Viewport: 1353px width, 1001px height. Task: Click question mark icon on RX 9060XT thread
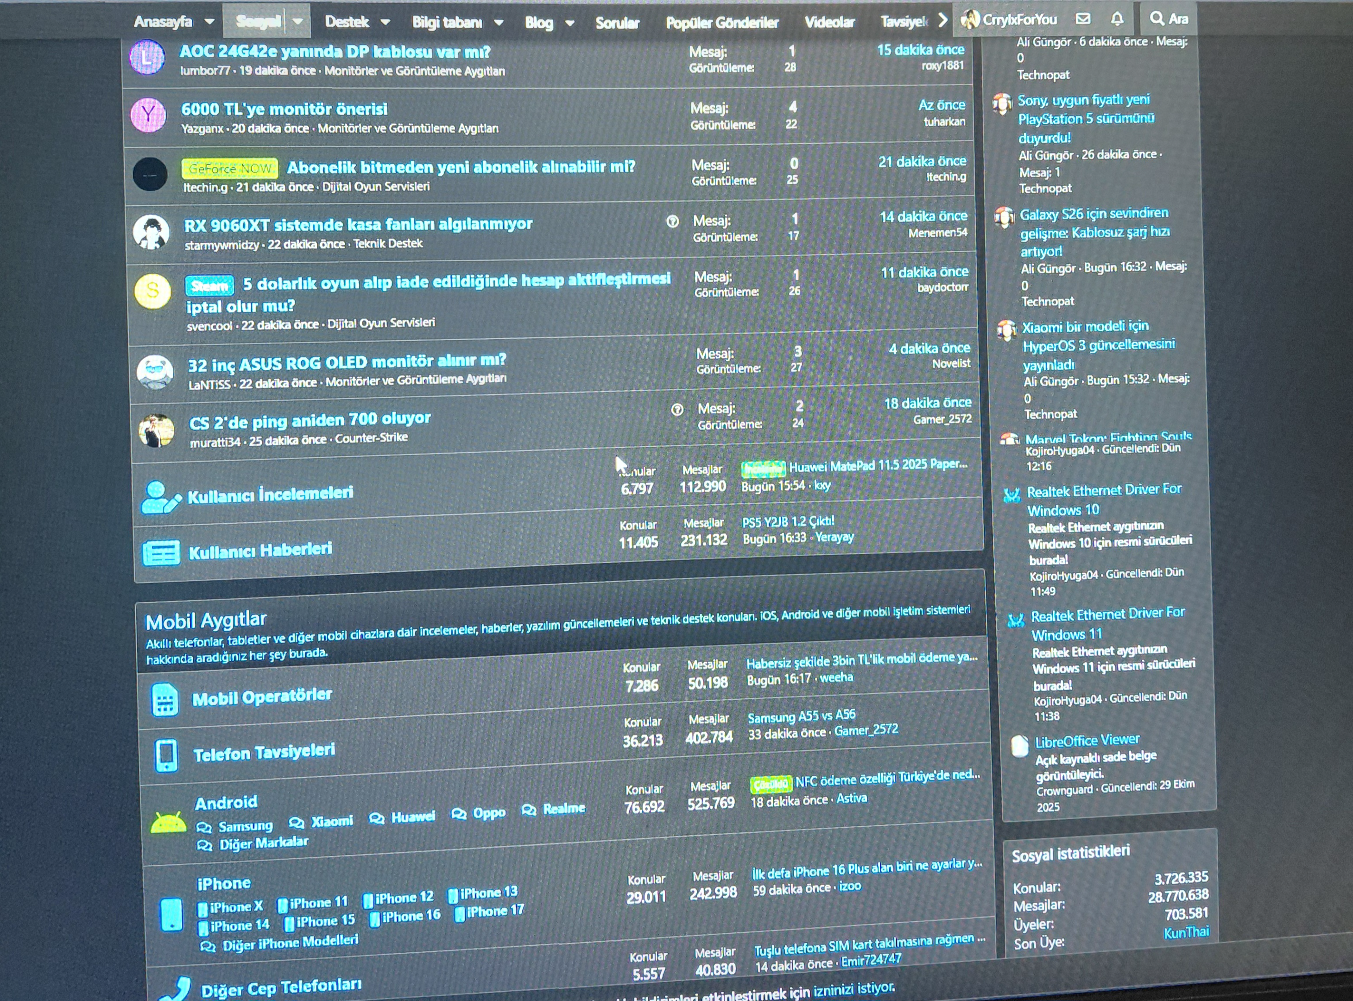tap(673, 221)
